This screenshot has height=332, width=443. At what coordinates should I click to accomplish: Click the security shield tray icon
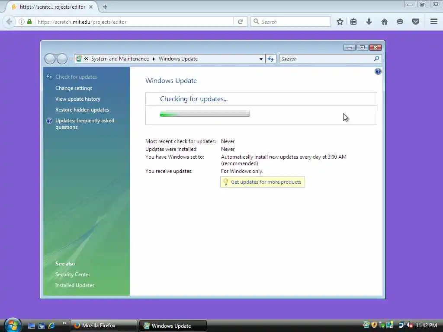coord(374,325)
